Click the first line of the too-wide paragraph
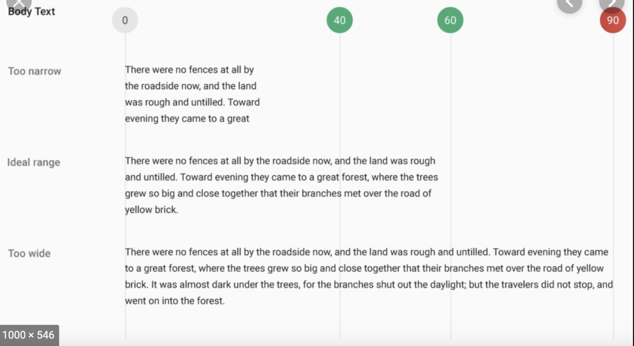 point(367,252)
